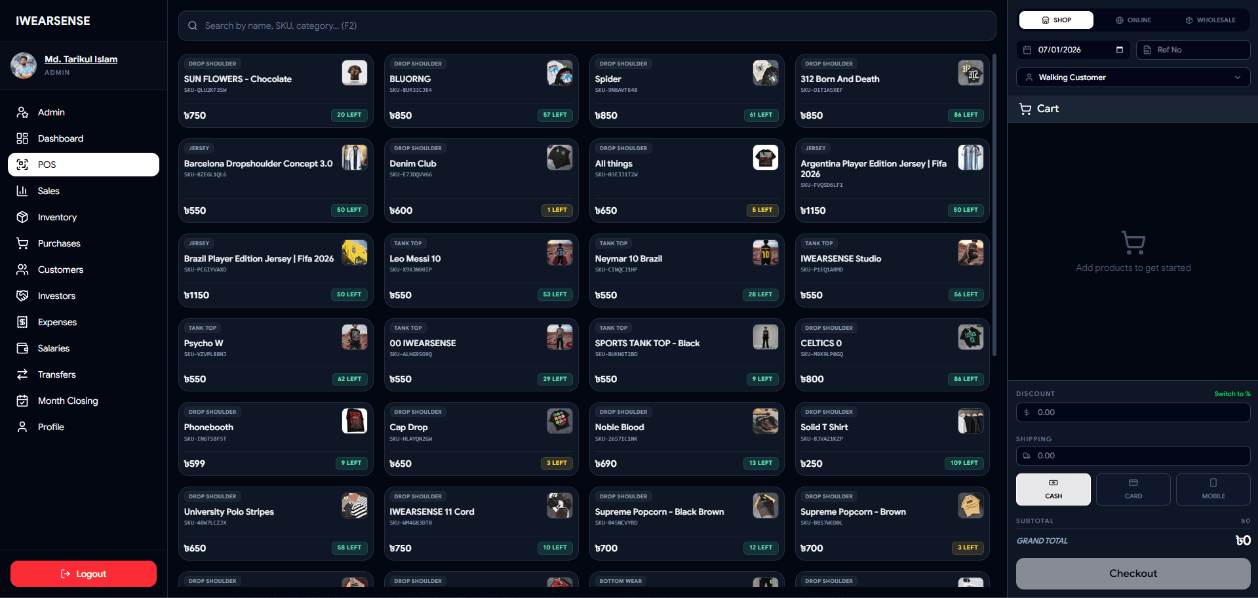Viewport: 1258px width, 598px height.
Task: Click the Psycho W thumbnail
Action: [355, 337]
